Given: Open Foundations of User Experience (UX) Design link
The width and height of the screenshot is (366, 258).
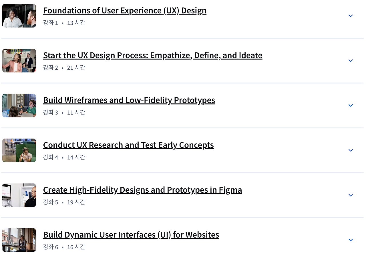Looking at the screenshot, I should [x=125, y=11].
